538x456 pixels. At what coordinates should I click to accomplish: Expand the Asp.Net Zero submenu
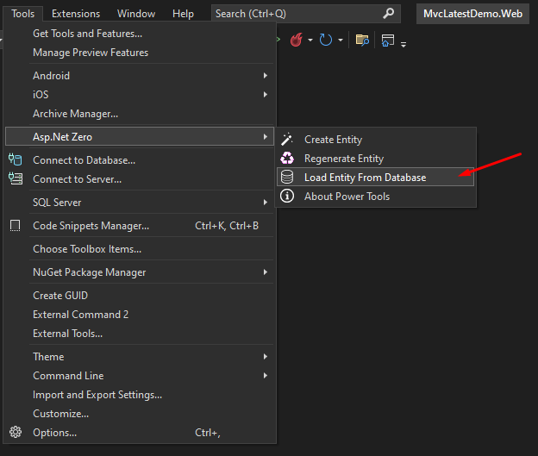tap(140, 136)
